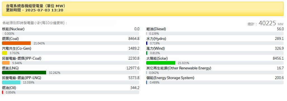287x101 pixels.
Task: Click the orange Coal percentage bar
Action: tap(16, 43)
